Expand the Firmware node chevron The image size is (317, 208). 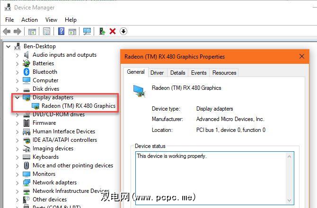click(x=18, y=123)
